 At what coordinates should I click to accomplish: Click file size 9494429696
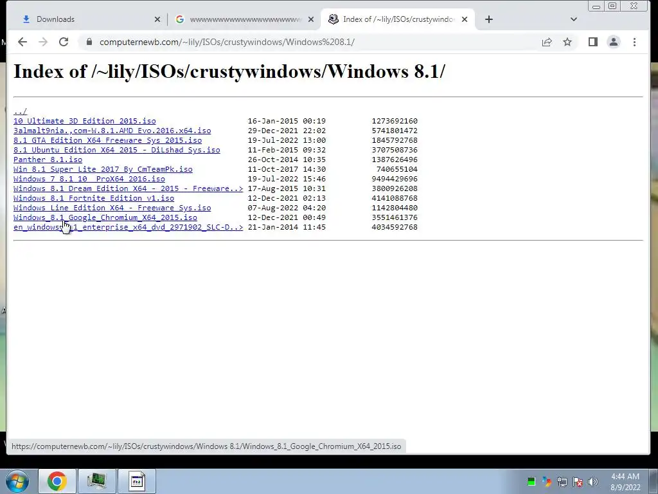click(395, 179)
